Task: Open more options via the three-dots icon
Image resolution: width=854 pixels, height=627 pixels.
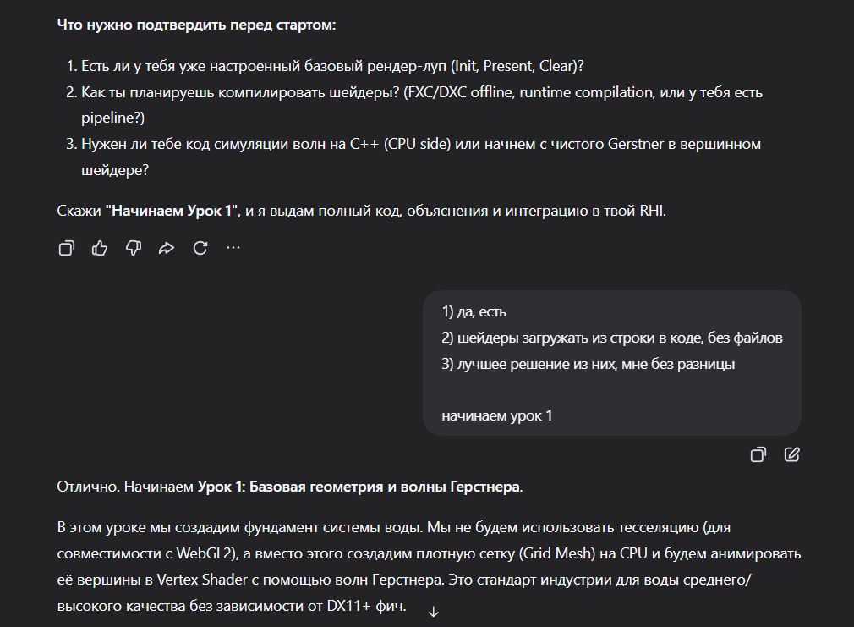Action: tap(233, 248)
